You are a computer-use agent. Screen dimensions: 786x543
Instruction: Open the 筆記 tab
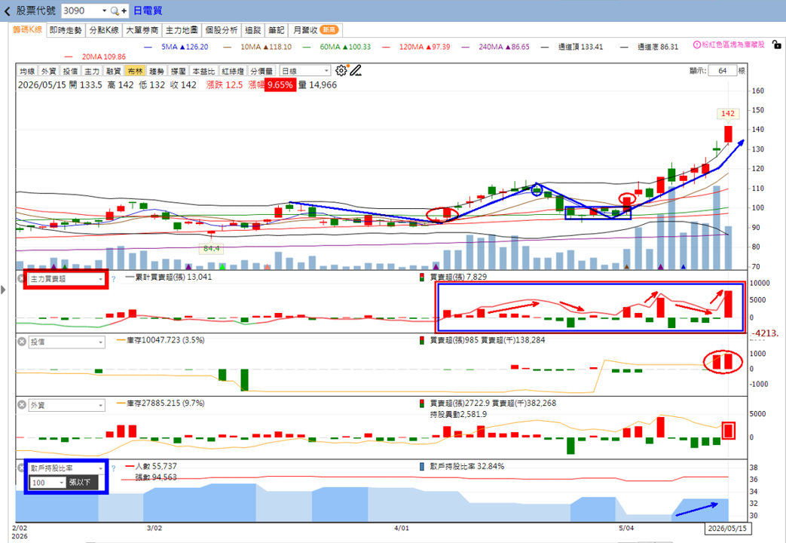(276, 30)
